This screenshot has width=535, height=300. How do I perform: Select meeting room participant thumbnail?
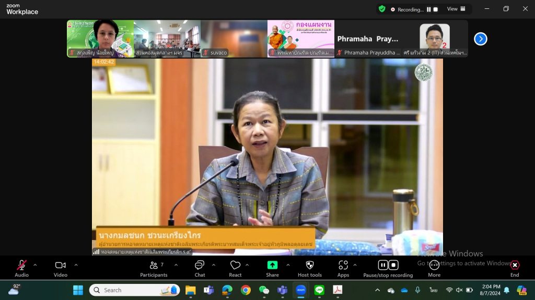[x=167, y=39]
